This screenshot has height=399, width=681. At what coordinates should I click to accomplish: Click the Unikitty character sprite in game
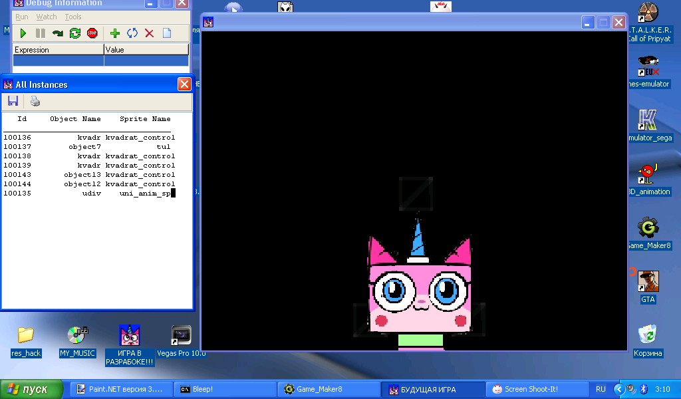[x=420, y=283]
